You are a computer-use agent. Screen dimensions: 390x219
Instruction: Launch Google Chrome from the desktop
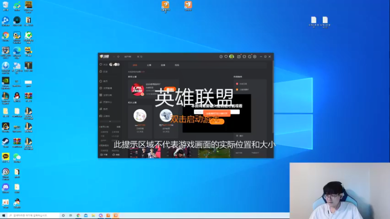5,37
